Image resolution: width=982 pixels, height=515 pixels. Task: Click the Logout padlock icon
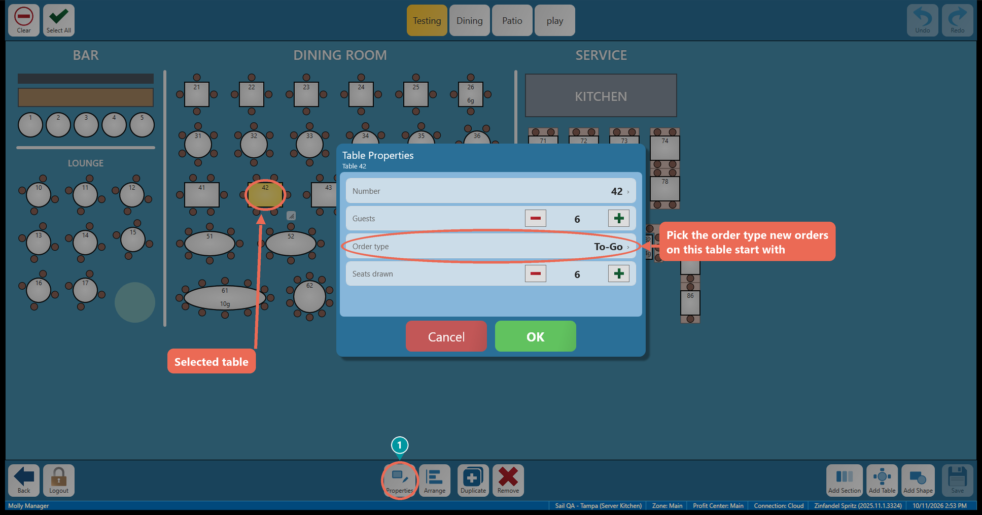(59, 480)
